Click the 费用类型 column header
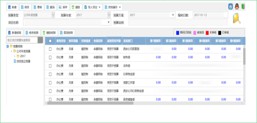This screenshot has width=257, height=123. coord(61,41)
